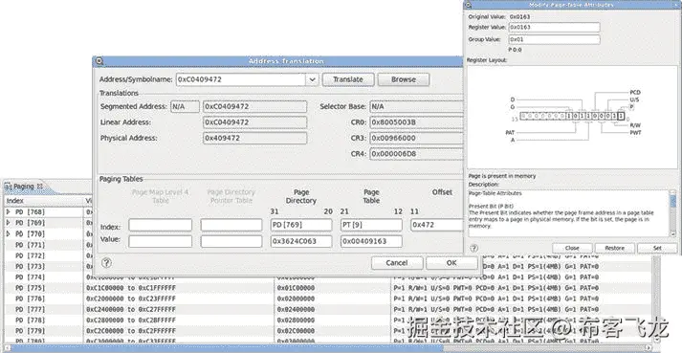Click range 0xC2000000 to 0xC23FFFFF cell
682x353 pixels.
tap(179, 298)
